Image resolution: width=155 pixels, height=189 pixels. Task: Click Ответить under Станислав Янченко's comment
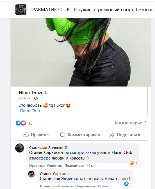tap(54, 166)
